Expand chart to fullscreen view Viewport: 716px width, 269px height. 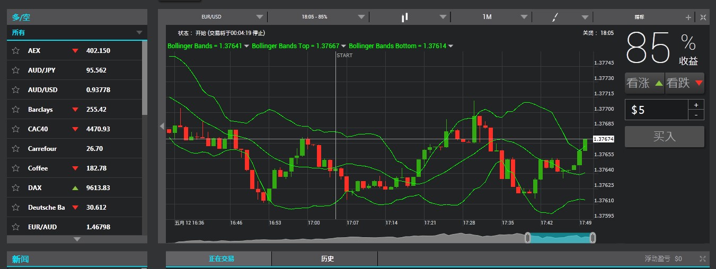[x=703, y=17]
